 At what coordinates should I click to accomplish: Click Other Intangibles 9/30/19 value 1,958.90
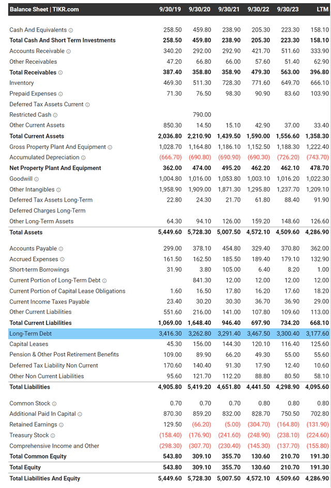[170, 189]
